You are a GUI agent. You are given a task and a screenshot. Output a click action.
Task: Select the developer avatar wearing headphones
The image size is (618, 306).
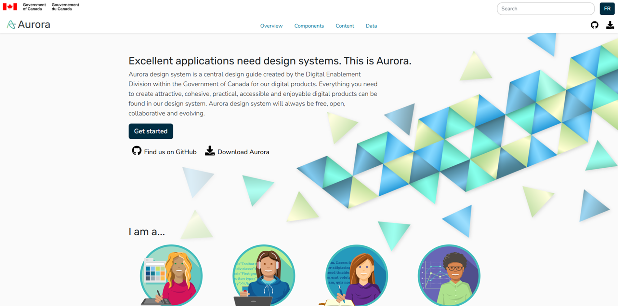click(264, 275)
